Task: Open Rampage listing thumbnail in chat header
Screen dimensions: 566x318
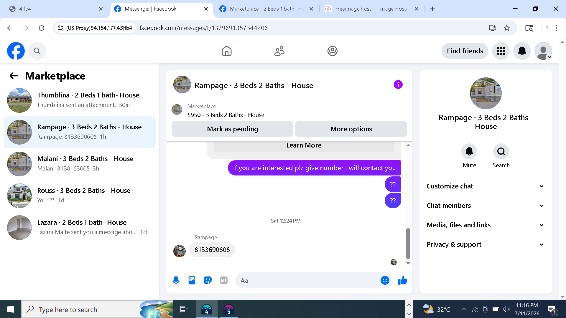Action: click(x=182, y=85)
